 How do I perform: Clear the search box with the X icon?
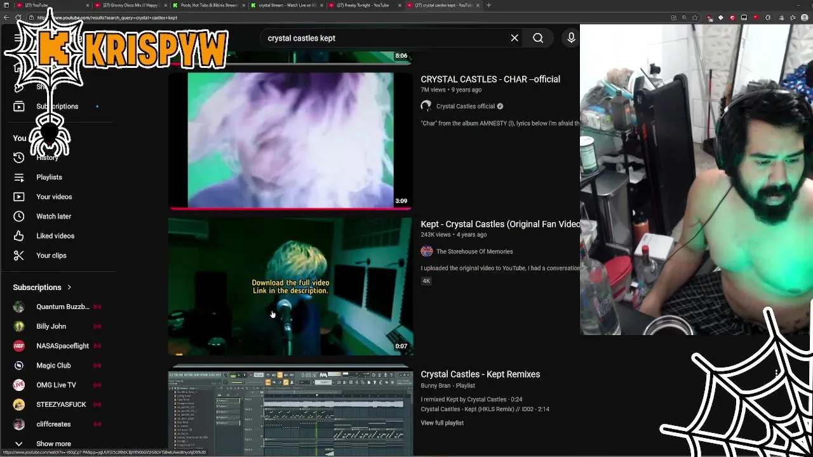click(x=514, y=38)
